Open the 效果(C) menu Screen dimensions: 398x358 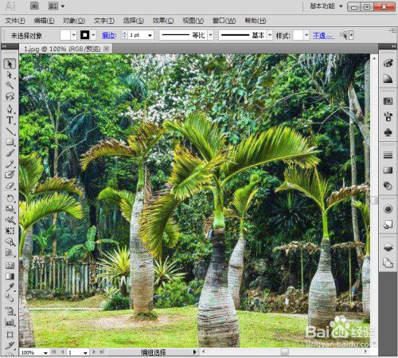click(x=163, y=21)
